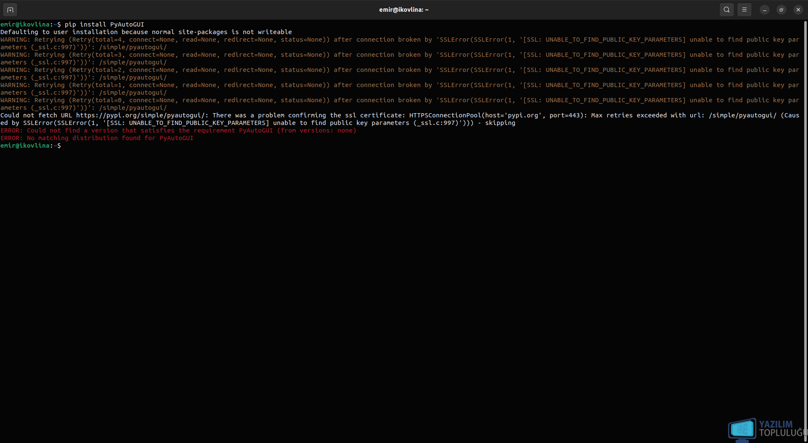This screenshot has height=443, width=808.
Task: Click the word 'skipping' in output
Action: (x=500, y=123)
